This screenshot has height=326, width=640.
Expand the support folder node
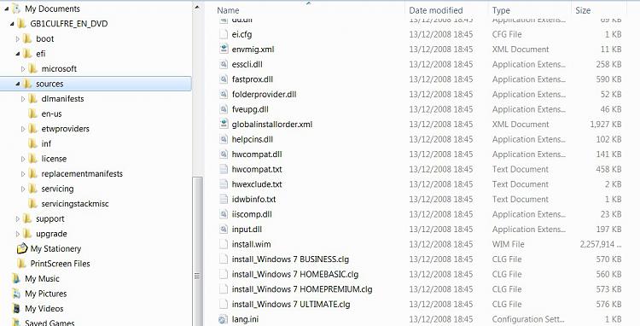tap(18, 218)
